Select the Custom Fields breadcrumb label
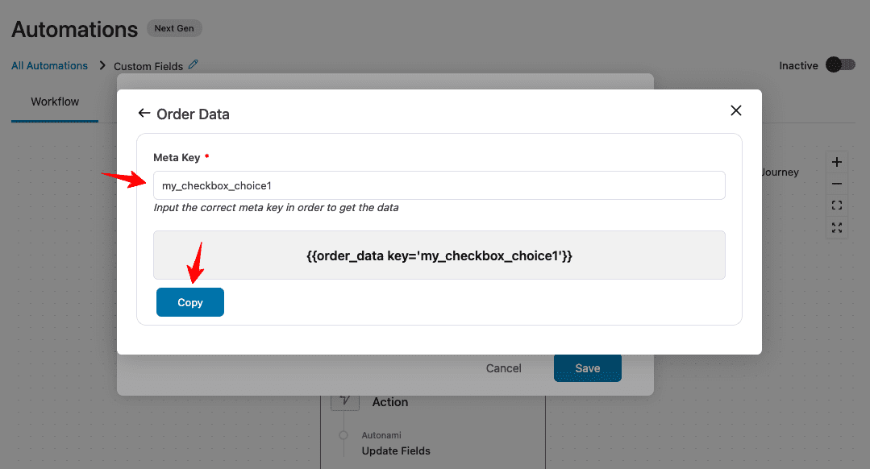Screen dimensions: 870x469 click(x=147, y=65)
